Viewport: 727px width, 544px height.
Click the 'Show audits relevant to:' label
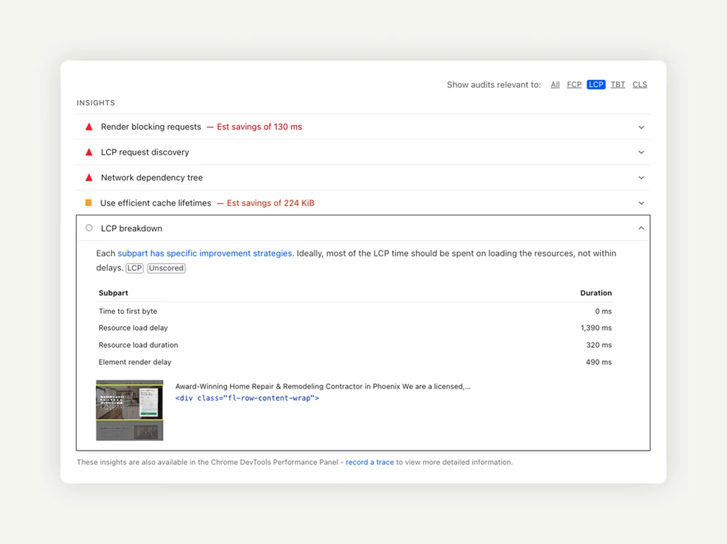pyautogui.click(x=494, y=85)
